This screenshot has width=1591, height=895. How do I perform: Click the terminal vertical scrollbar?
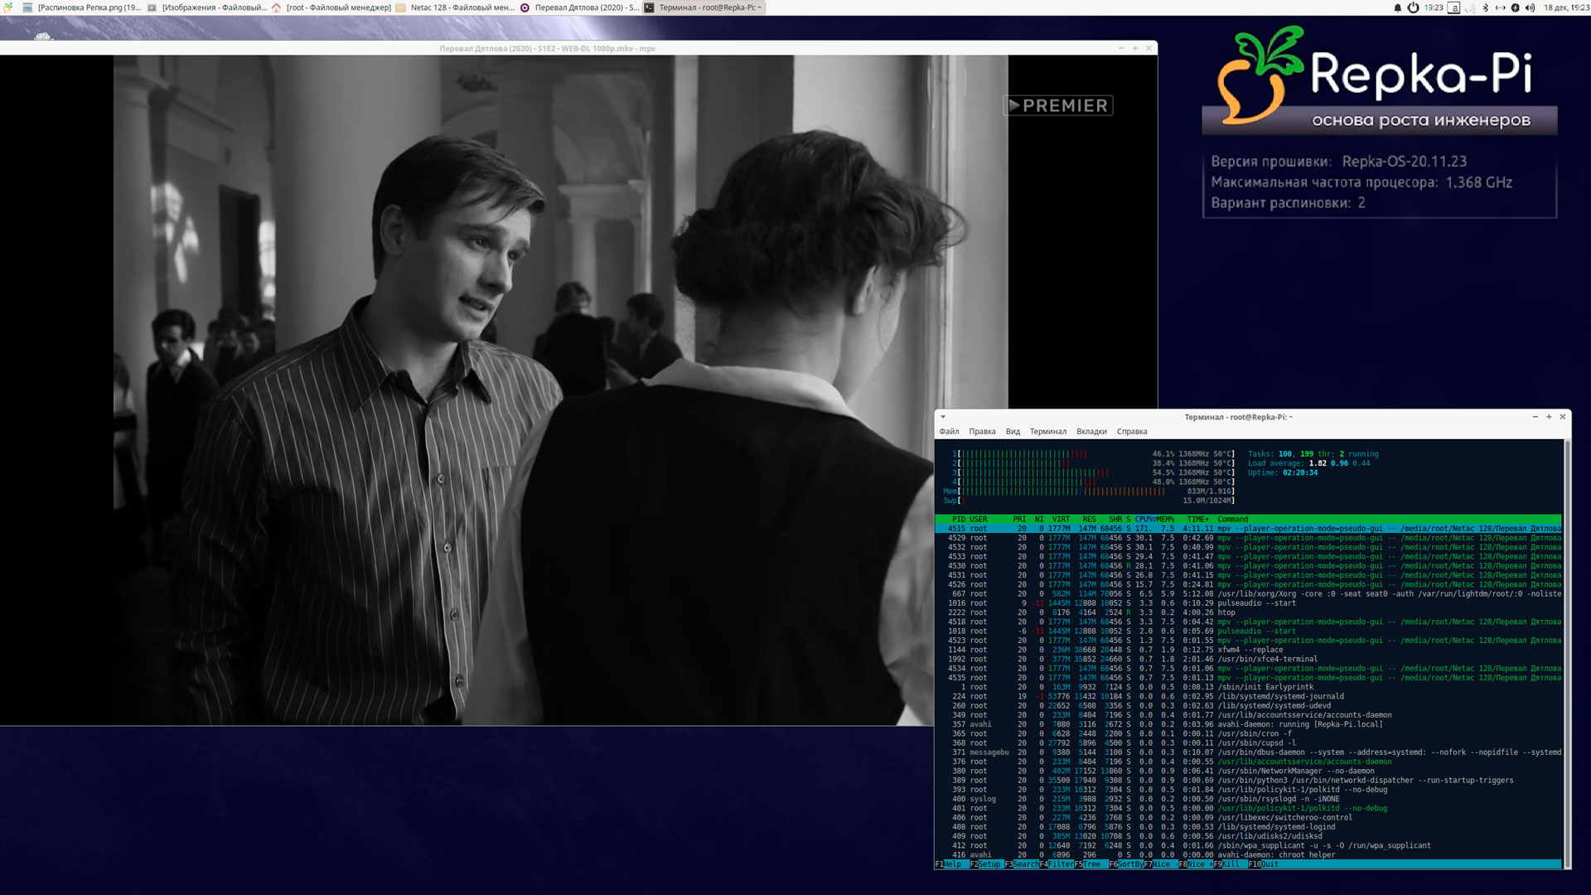[1567, 653]
